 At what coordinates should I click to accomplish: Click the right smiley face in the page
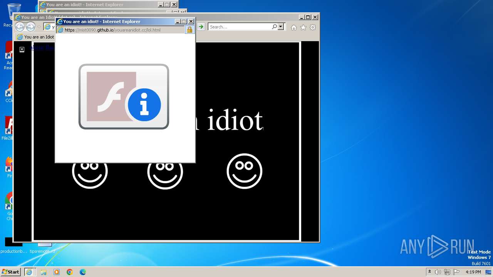tap(245, 171)
